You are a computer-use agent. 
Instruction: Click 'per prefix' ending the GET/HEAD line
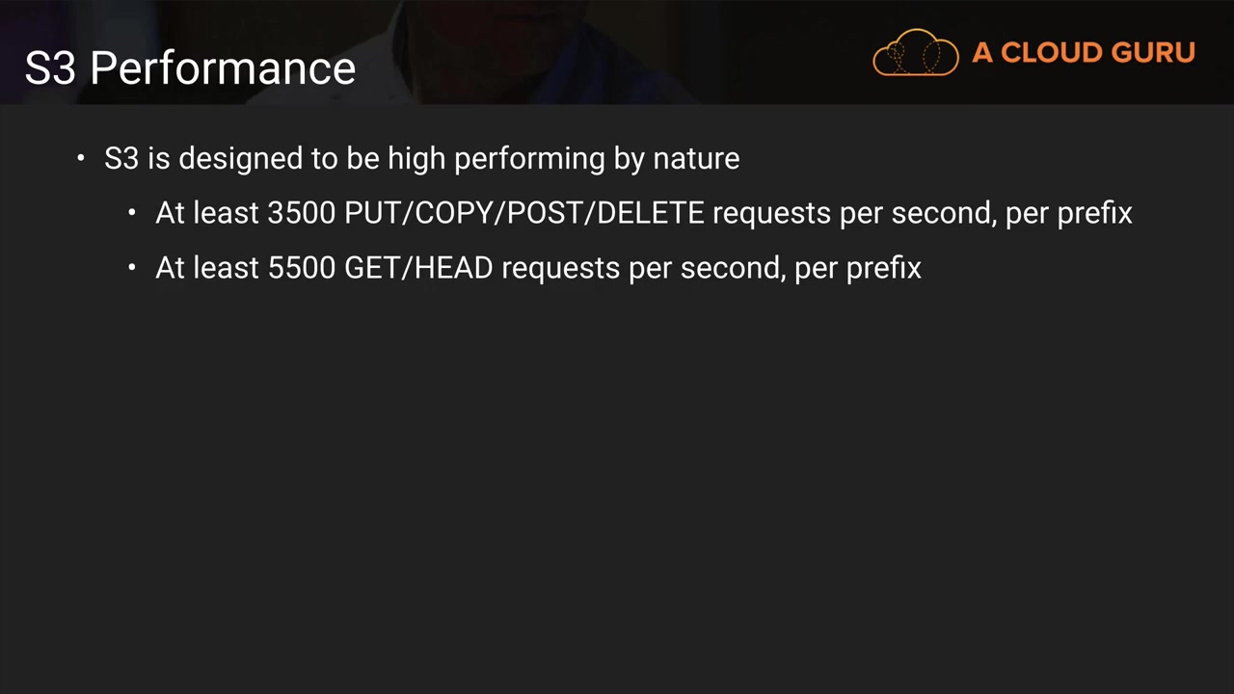click(x=857, y=268)
